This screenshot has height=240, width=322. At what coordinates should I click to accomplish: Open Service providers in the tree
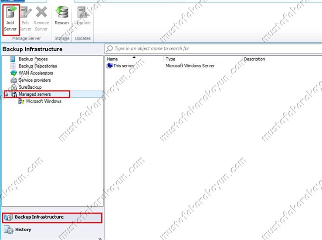35,80
